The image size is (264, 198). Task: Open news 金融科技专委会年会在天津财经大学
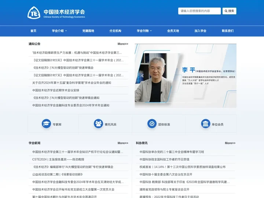78,182
